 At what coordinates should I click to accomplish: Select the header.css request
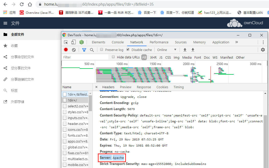click(x=75, y=124)
